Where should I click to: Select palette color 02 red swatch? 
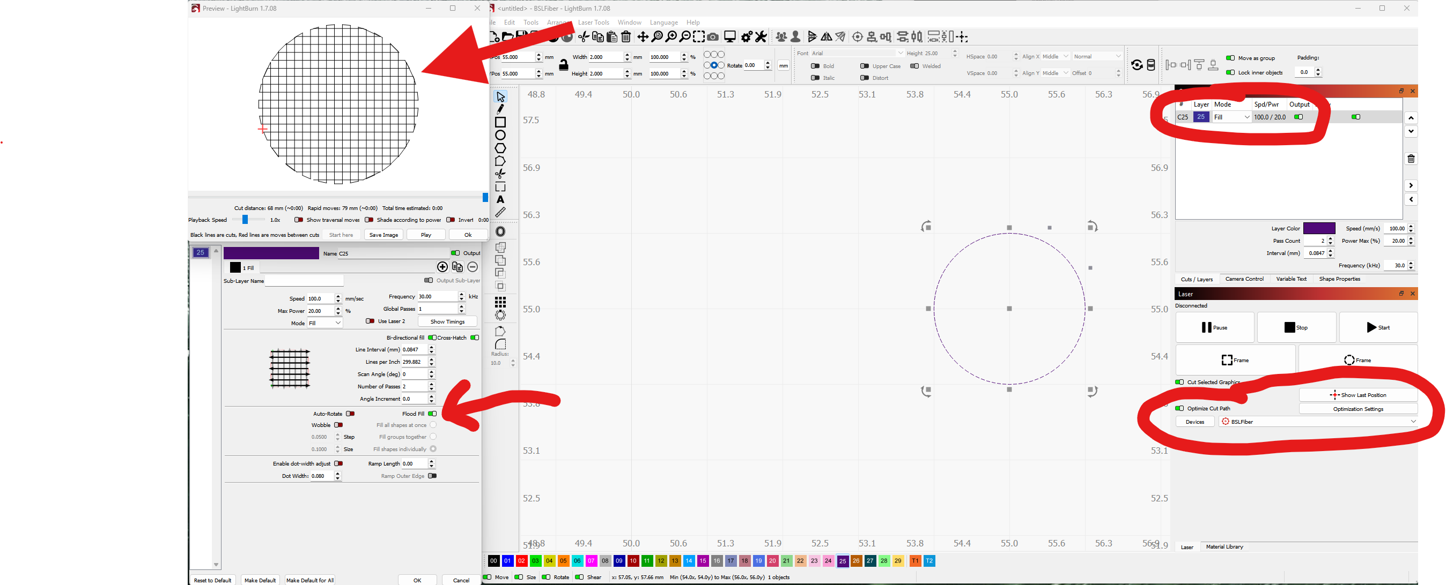521,561
